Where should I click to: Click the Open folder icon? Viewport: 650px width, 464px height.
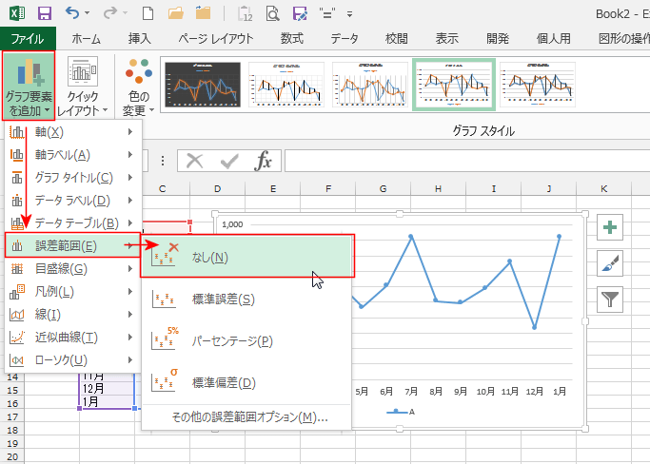[177, 13]
